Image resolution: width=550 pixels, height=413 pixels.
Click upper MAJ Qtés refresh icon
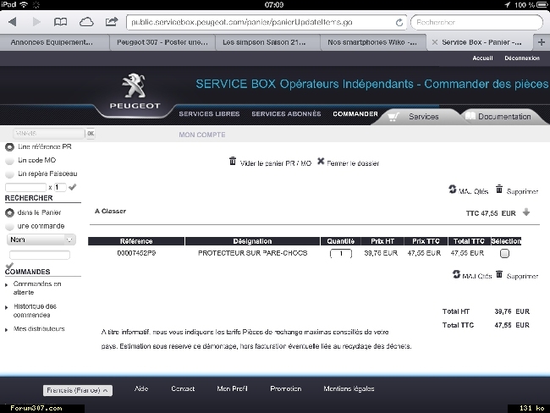452,189
